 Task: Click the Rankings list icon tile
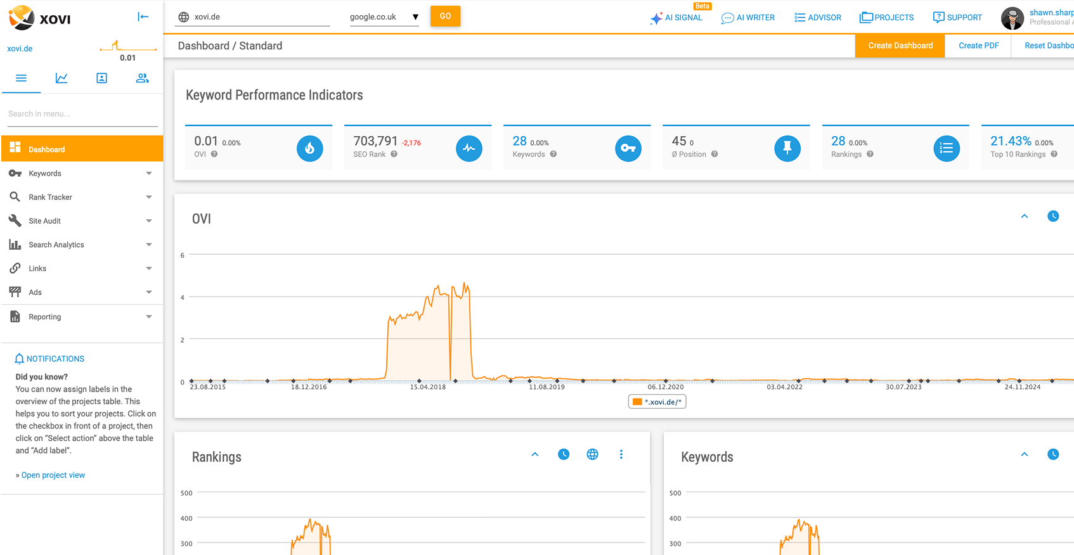click(x=946, y=148)
